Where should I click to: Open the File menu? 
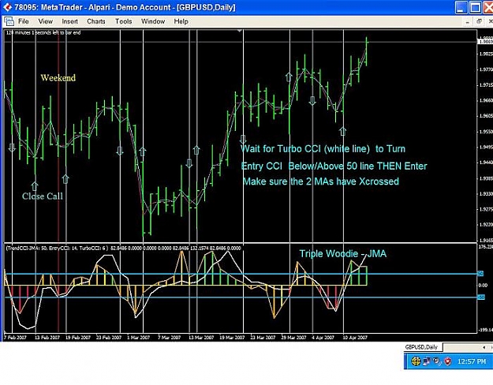pos(23,21)
